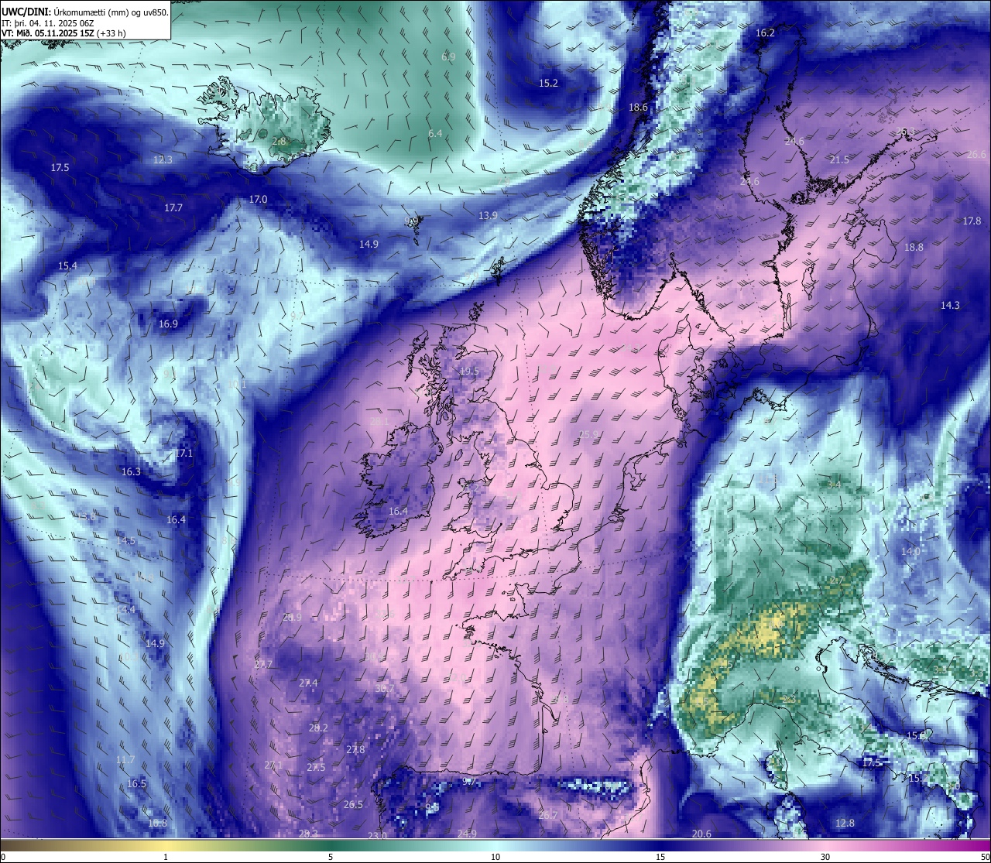Screen dimensions: 991x863
Task: Click the green part of the color scale near 5
Action: [331, 844]
